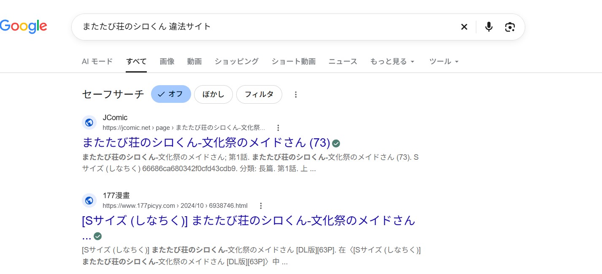Start voice search with microphone icon
The width and height of the screenshot is (602, 274).
click(x=489, y=27)
